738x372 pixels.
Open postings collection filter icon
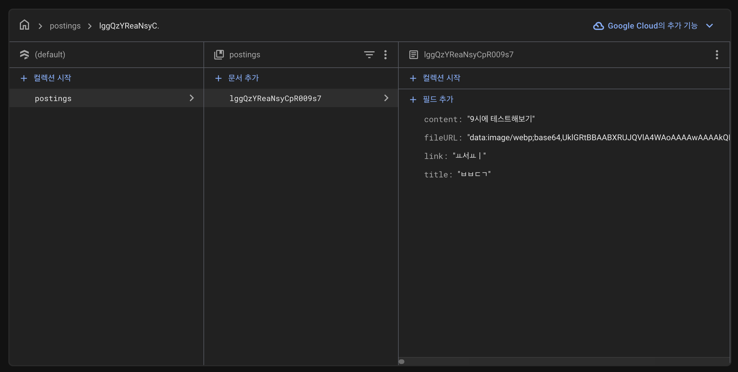point(369,54)
